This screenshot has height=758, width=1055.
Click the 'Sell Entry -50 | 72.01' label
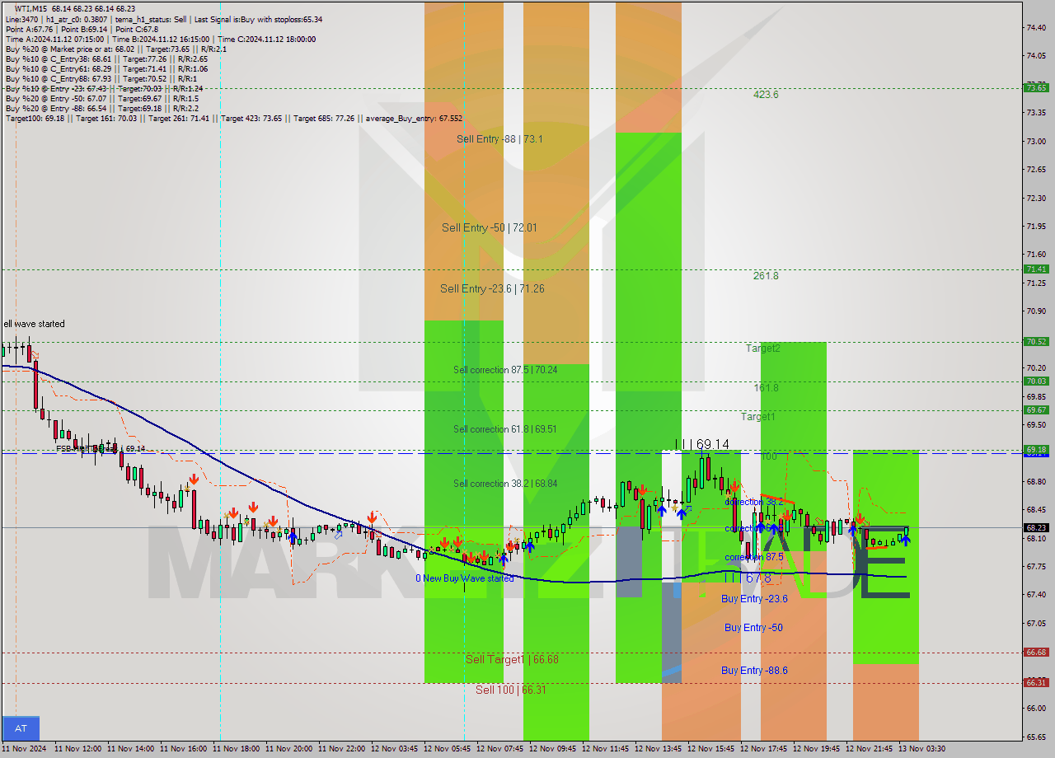[x=489, y=228]
